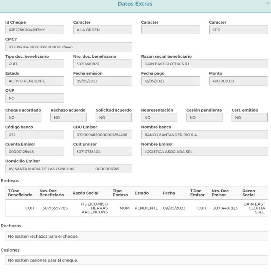Click the empty Caracter field
The image size is (271, 273).
point(170,29)
